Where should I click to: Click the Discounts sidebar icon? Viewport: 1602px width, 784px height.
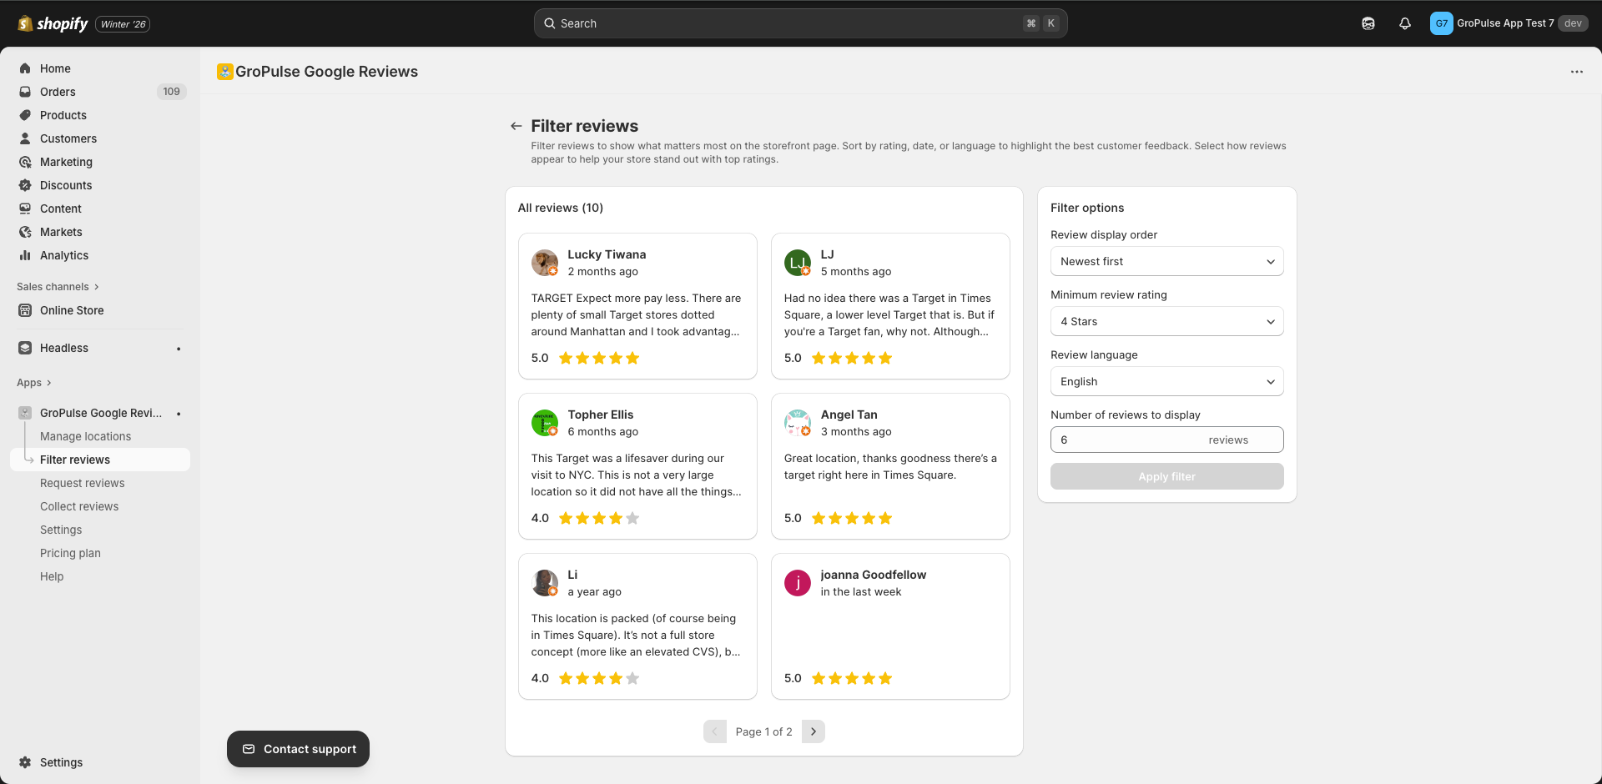click(x=25, y=185)
